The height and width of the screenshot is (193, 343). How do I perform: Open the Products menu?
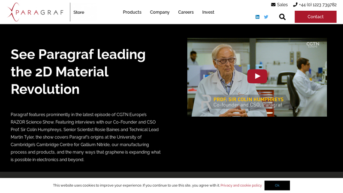tap(132, 12)
